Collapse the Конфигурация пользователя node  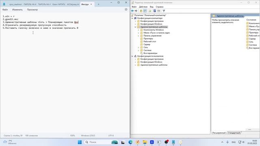[x=132, y=56]
